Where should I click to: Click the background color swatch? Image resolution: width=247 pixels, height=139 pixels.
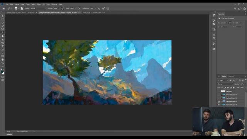[3, 73]
